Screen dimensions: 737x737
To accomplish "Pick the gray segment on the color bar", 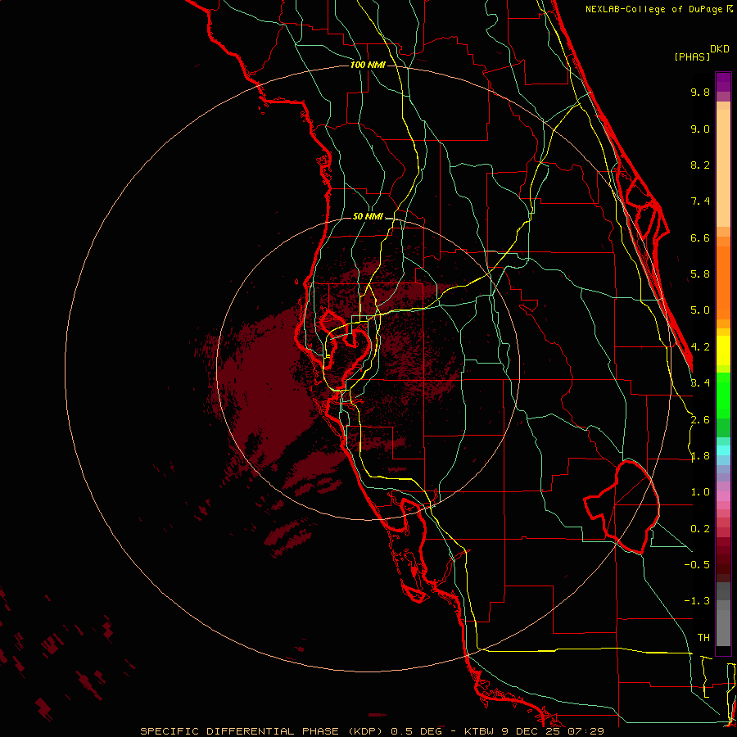I will 723,616.
